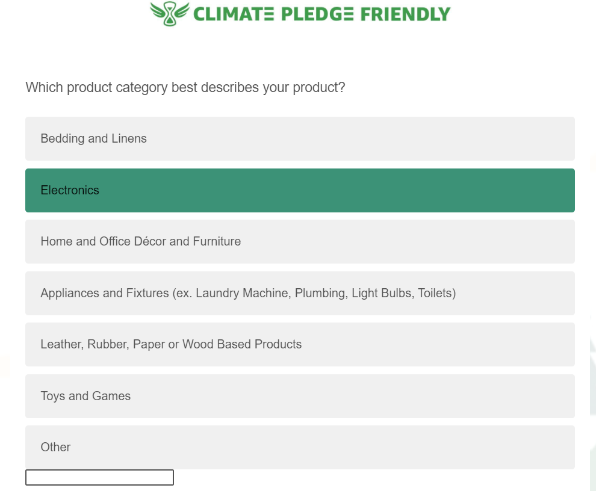The image size is (596, 491).
Task: Choose the highlighted Electronics option
Action: pyautogui.click(x=300, y=190)
